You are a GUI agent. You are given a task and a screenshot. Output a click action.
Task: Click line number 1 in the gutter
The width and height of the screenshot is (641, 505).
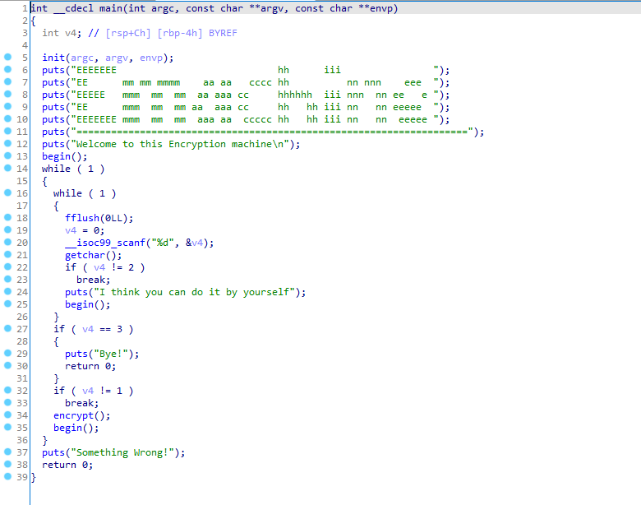pyautogui.click(x=25, y=8)
